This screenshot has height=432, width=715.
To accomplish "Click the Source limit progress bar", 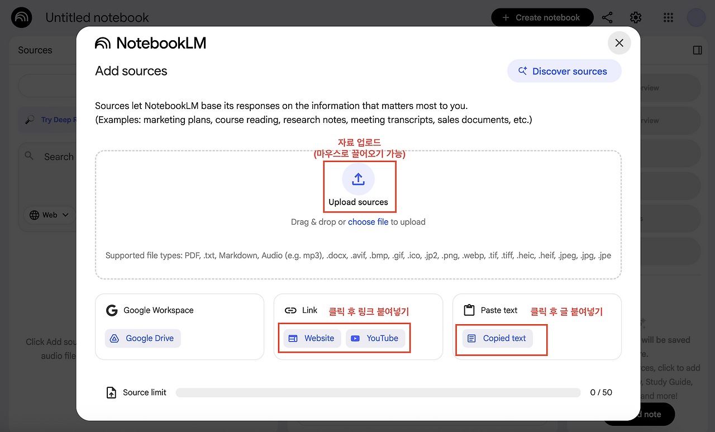I will tap(377, 392).
